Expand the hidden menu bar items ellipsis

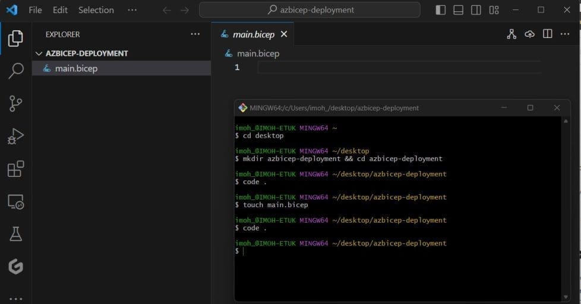[x=132, y=10]
